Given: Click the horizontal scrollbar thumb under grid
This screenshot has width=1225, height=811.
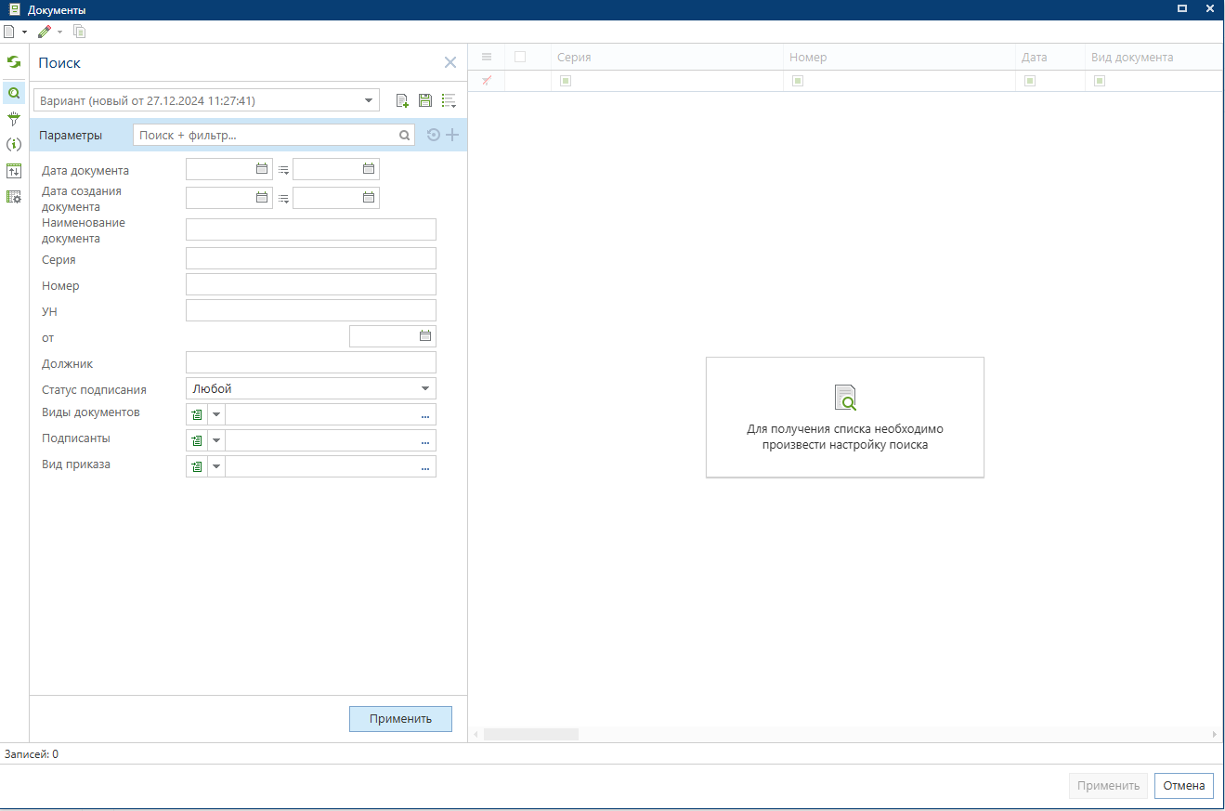Looking at the screenshot, I should (531, 734).
